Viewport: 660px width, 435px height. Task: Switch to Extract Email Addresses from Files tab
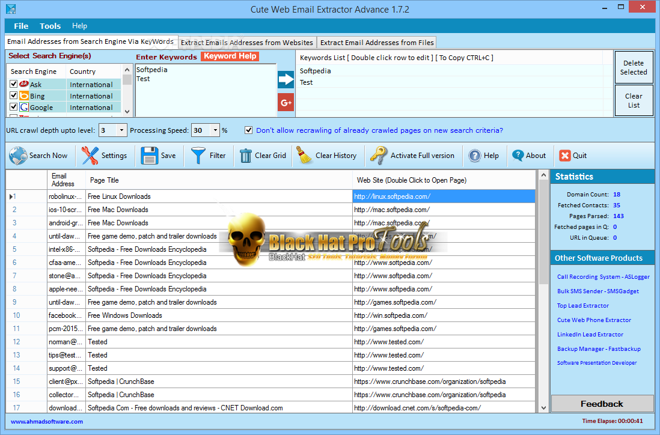[x=377, y=43]
